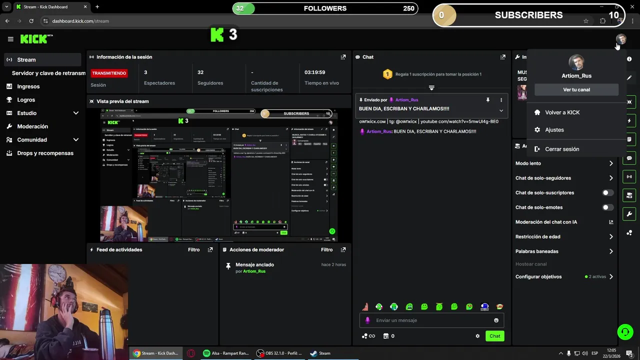Select the Patrick star emote in the emote row
The height and width of the screenshot is (360, 640).
[365, 306]
